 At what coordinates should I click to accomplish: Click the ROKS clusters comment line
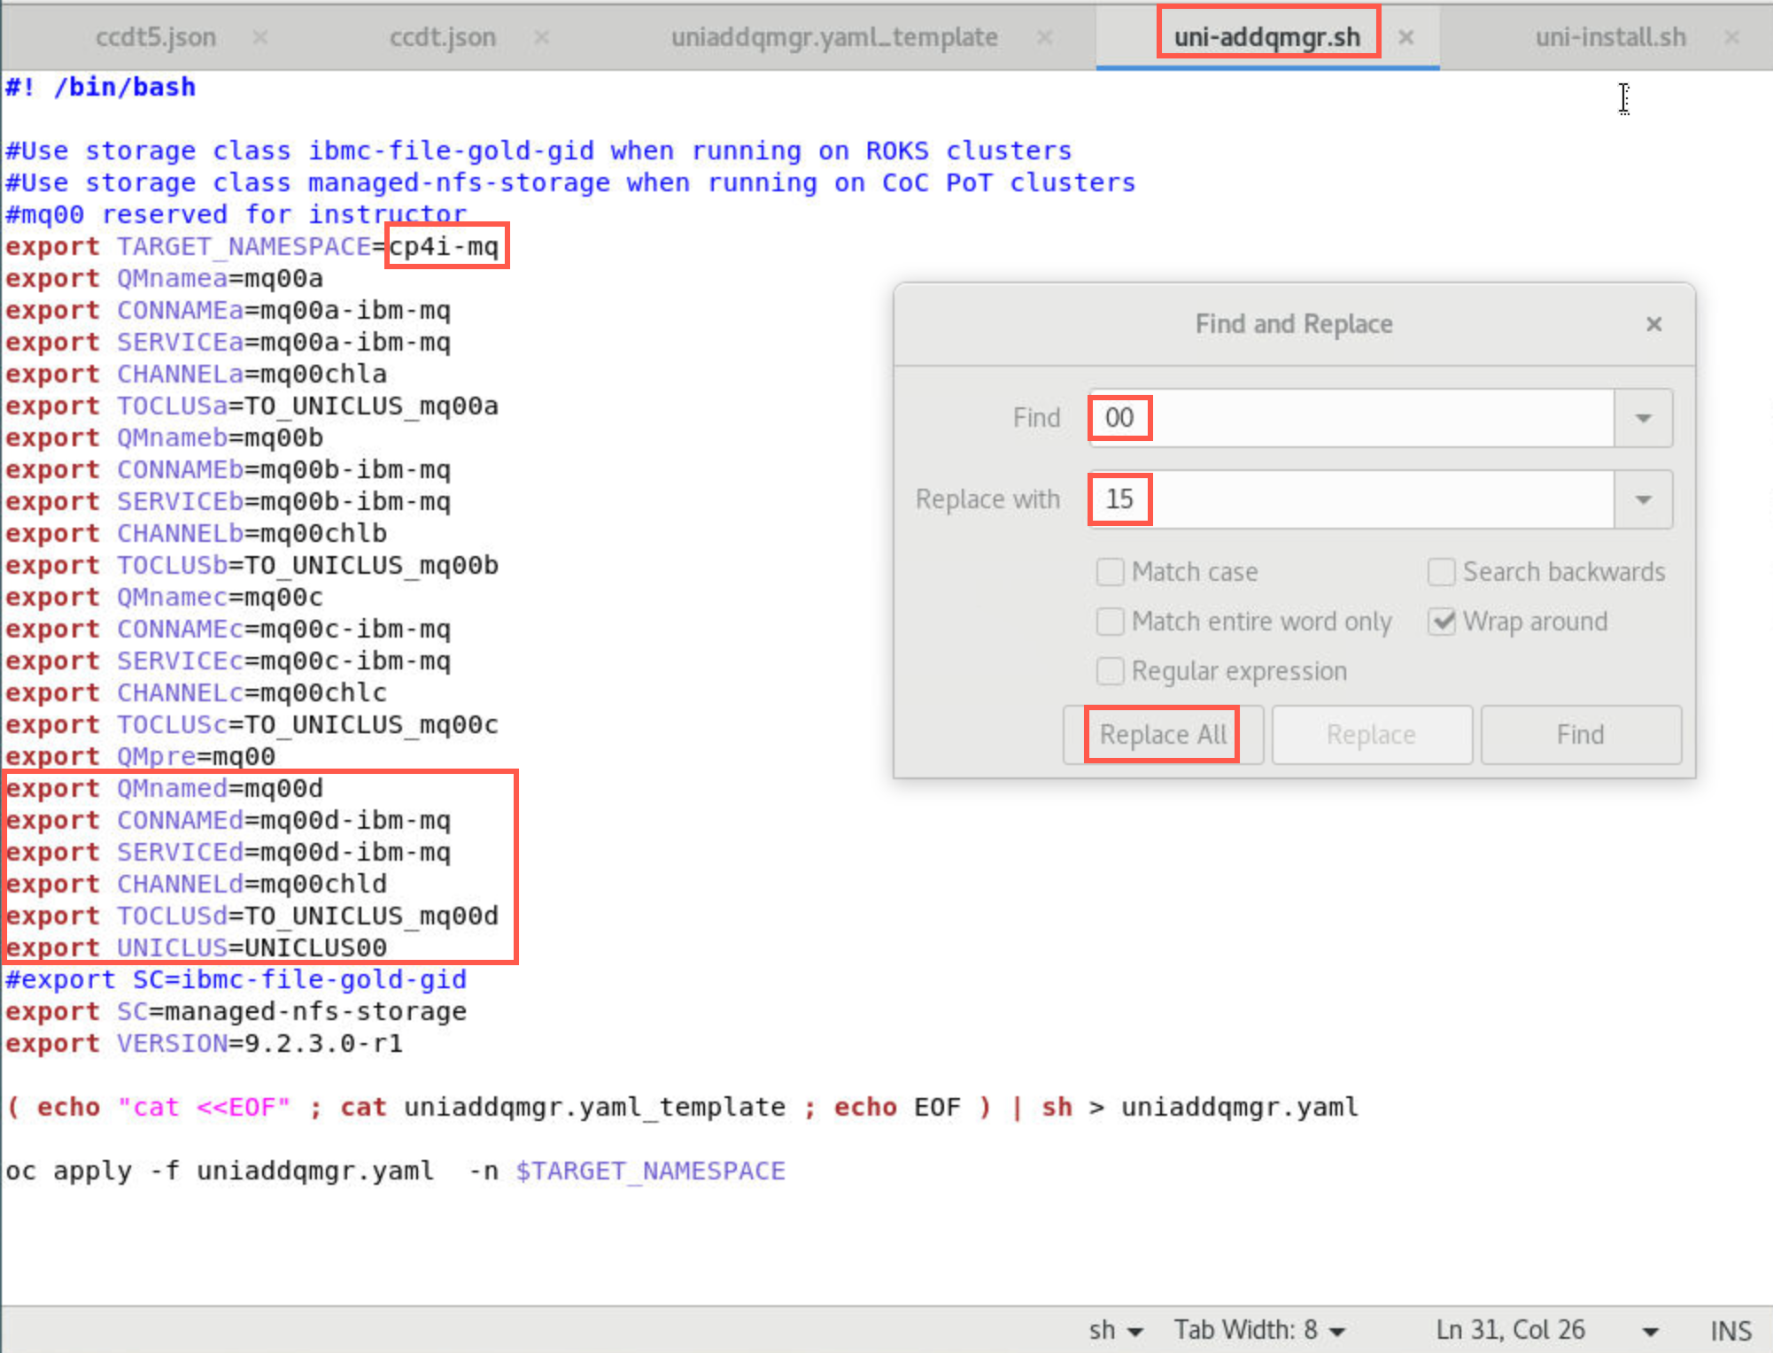tap(538, 151)
